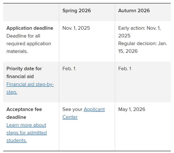Select the Application deadline row label

tap(30, 28)
